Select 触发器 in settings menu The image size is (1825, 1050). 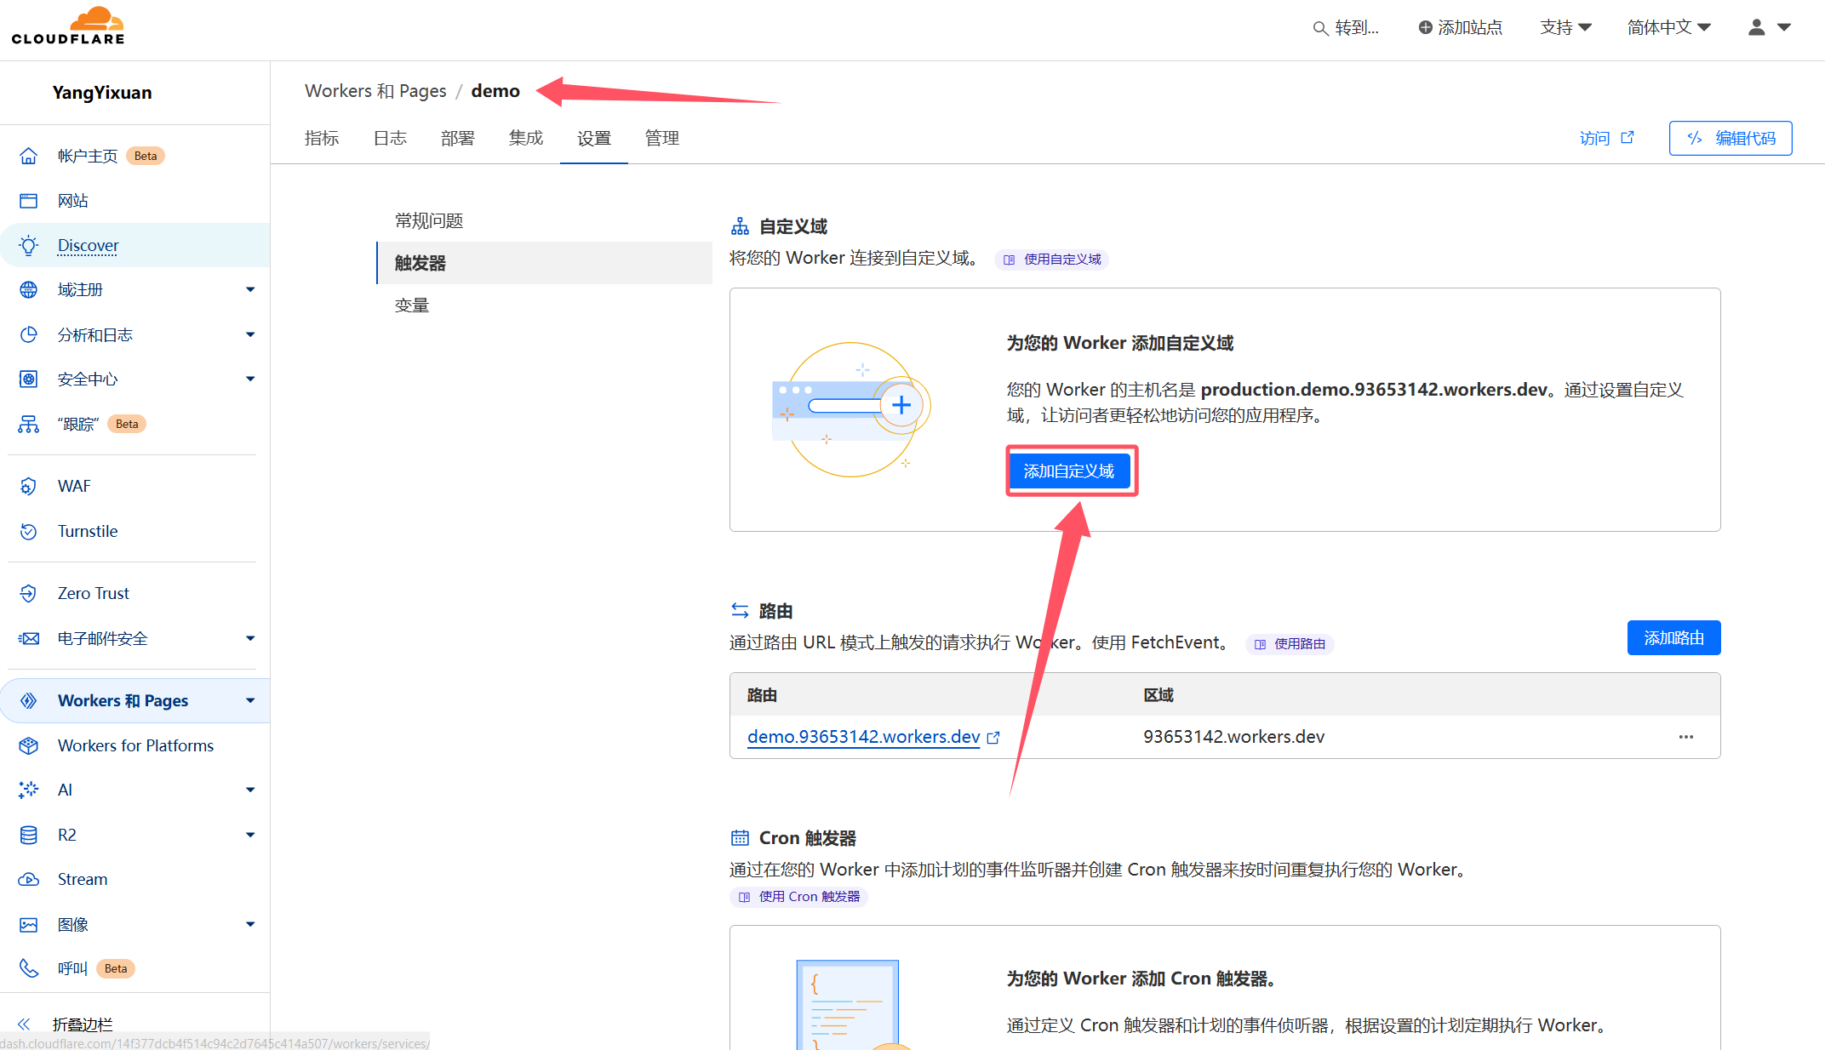tap(545, 263)
